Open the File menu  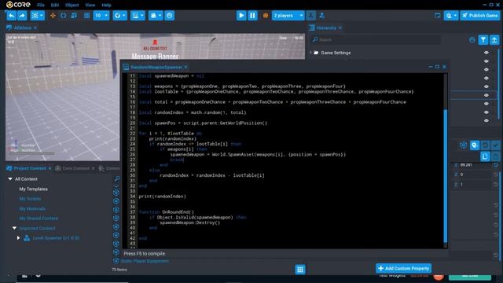(41, 5)
